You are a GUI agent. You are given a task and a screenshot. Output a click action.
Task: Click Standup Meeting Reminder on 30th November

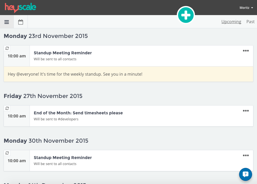tap(63, 157)
